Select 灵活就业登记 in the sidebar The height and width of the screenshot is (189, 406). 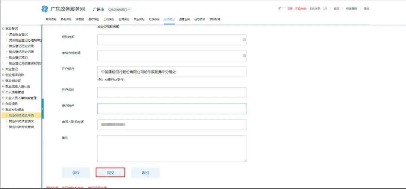click(x=18, y=34)
